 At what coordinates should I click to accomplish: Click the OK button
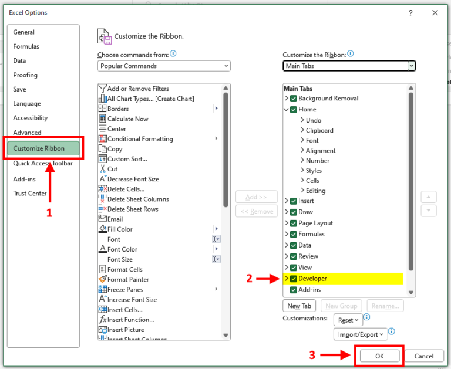379,356
